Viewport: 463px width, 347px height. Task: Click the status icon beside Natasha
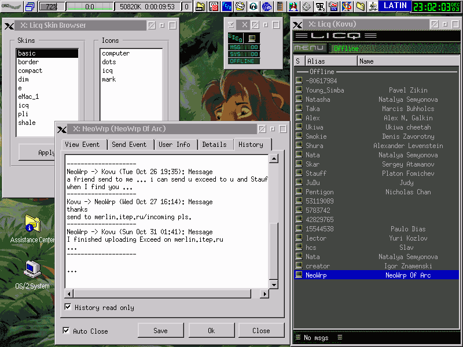tap(299, 99)
